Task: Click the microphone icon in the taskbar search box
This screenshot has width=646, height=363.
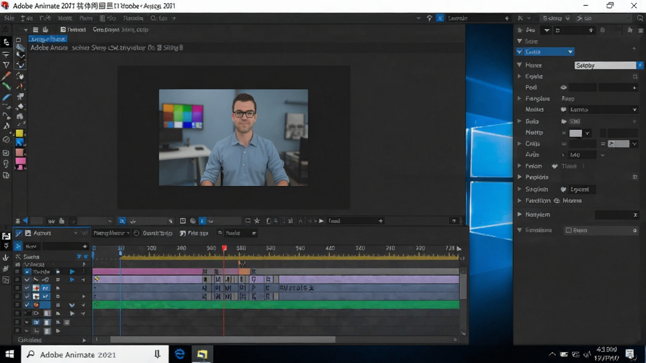Action: [157, 354]
